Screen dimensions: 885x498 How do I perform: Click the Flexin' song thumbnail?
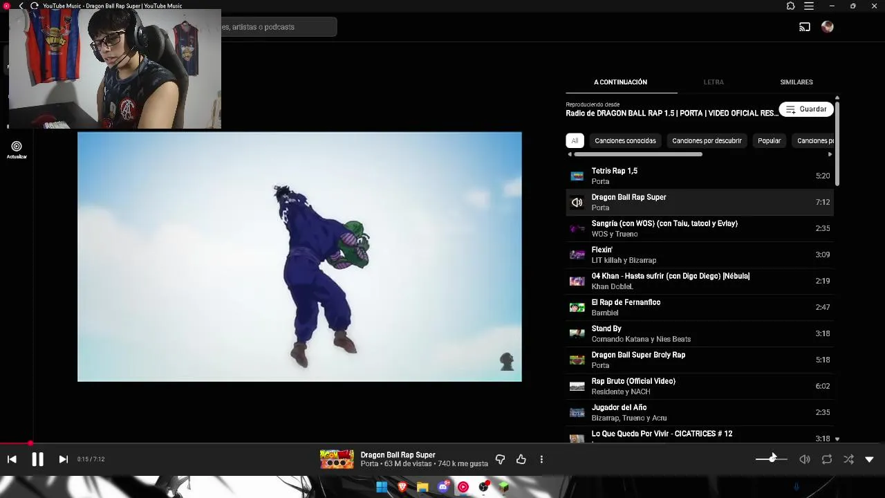point(577,255)
